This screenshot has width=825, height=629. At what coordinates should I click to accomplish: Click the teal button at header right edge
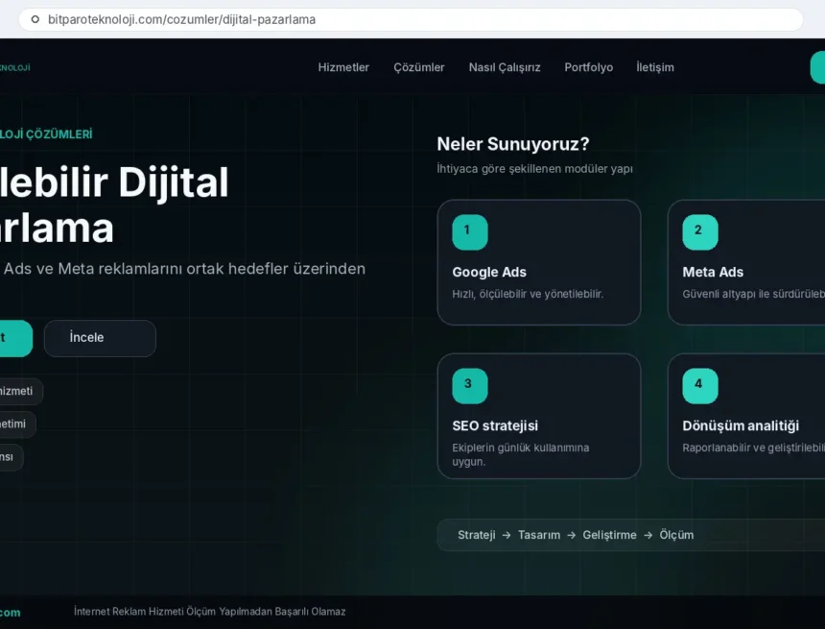pyautogui.click(x=817, y=67)
